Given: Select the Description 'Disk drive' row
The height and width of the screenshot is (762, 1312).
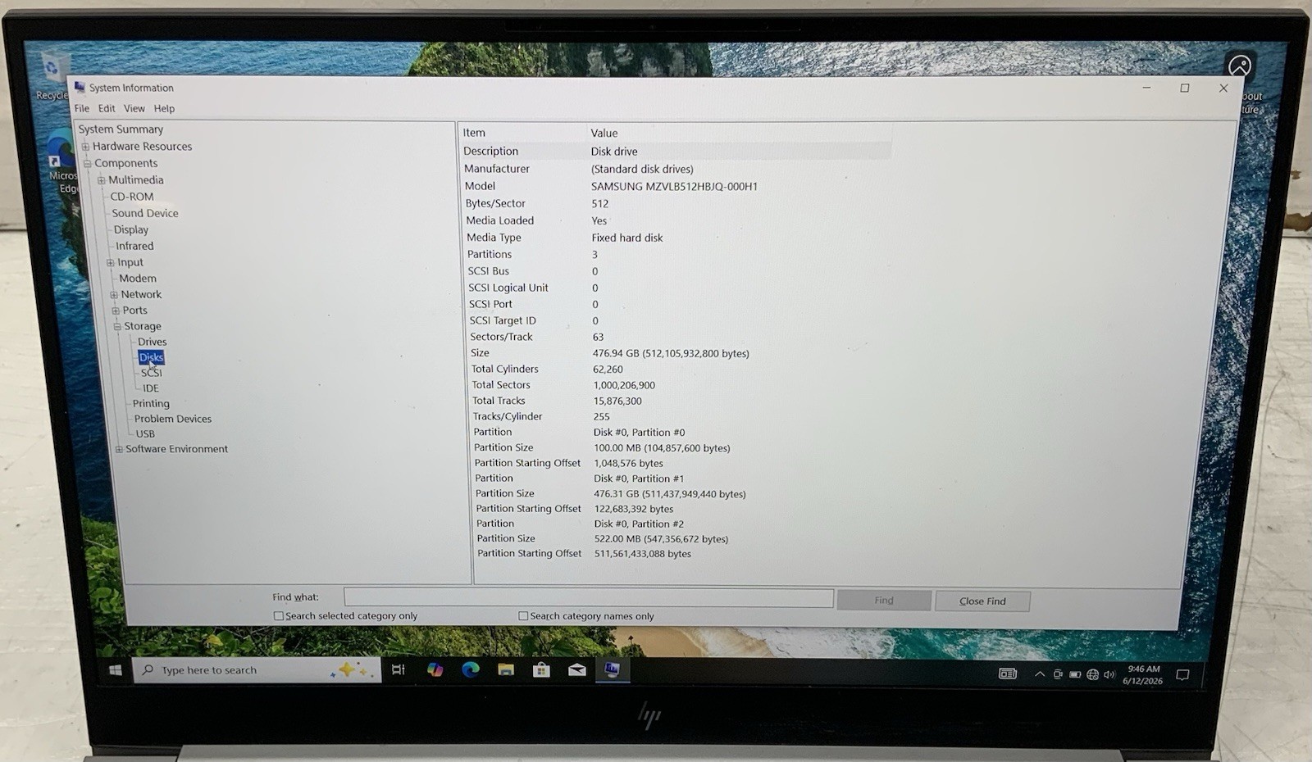Looking at the screenshot, I should [x=676, y=152].
